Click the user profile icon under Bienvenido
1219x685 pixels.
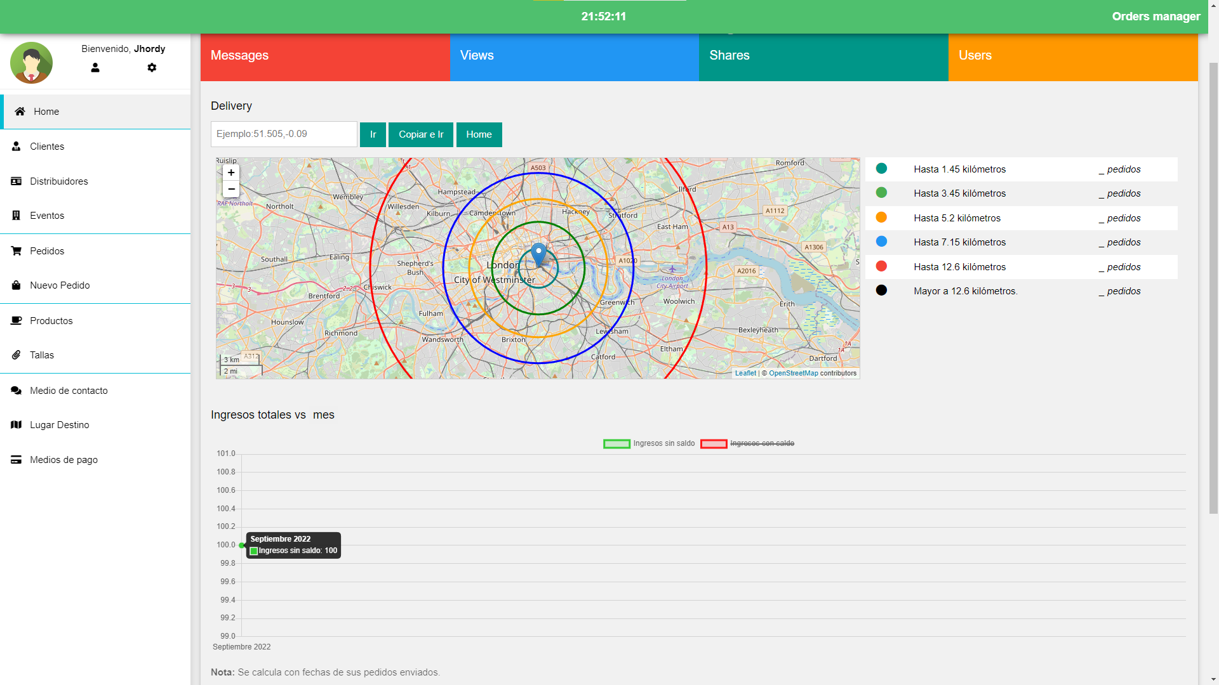pos(95,67)
